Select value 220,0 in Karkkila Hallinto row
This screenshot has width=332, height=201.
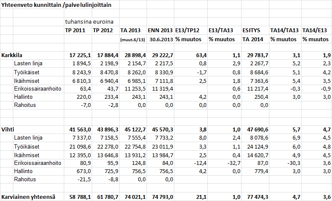pos(84,97)
